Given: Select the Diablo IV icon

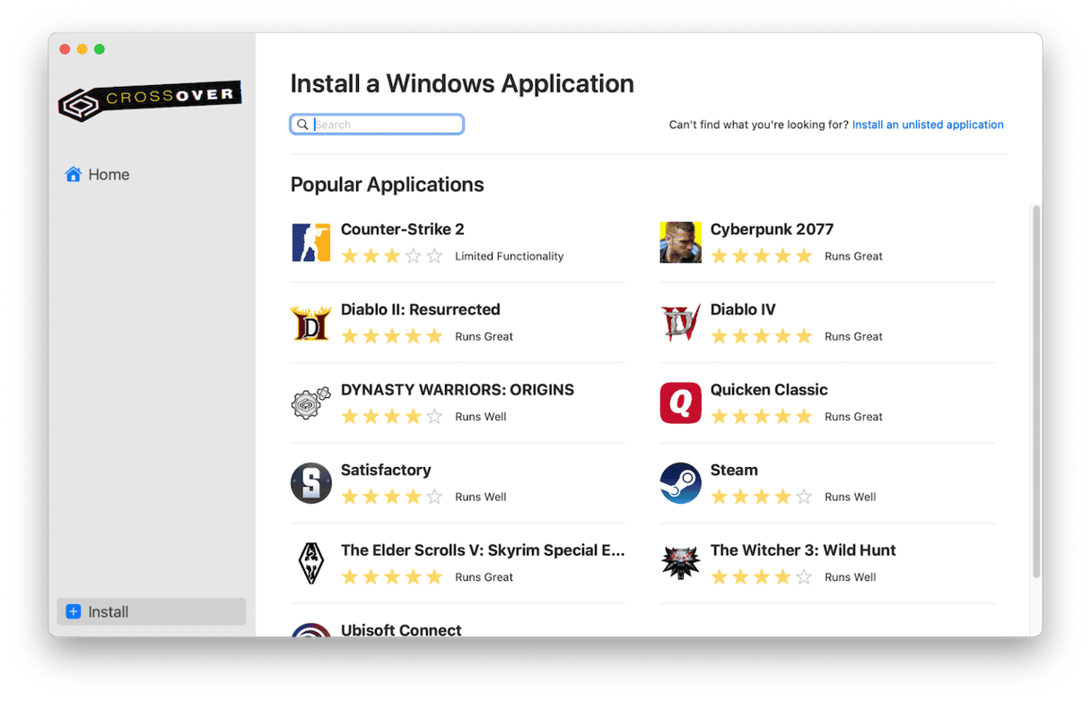Looking at the screenshot, I should 680,323.
